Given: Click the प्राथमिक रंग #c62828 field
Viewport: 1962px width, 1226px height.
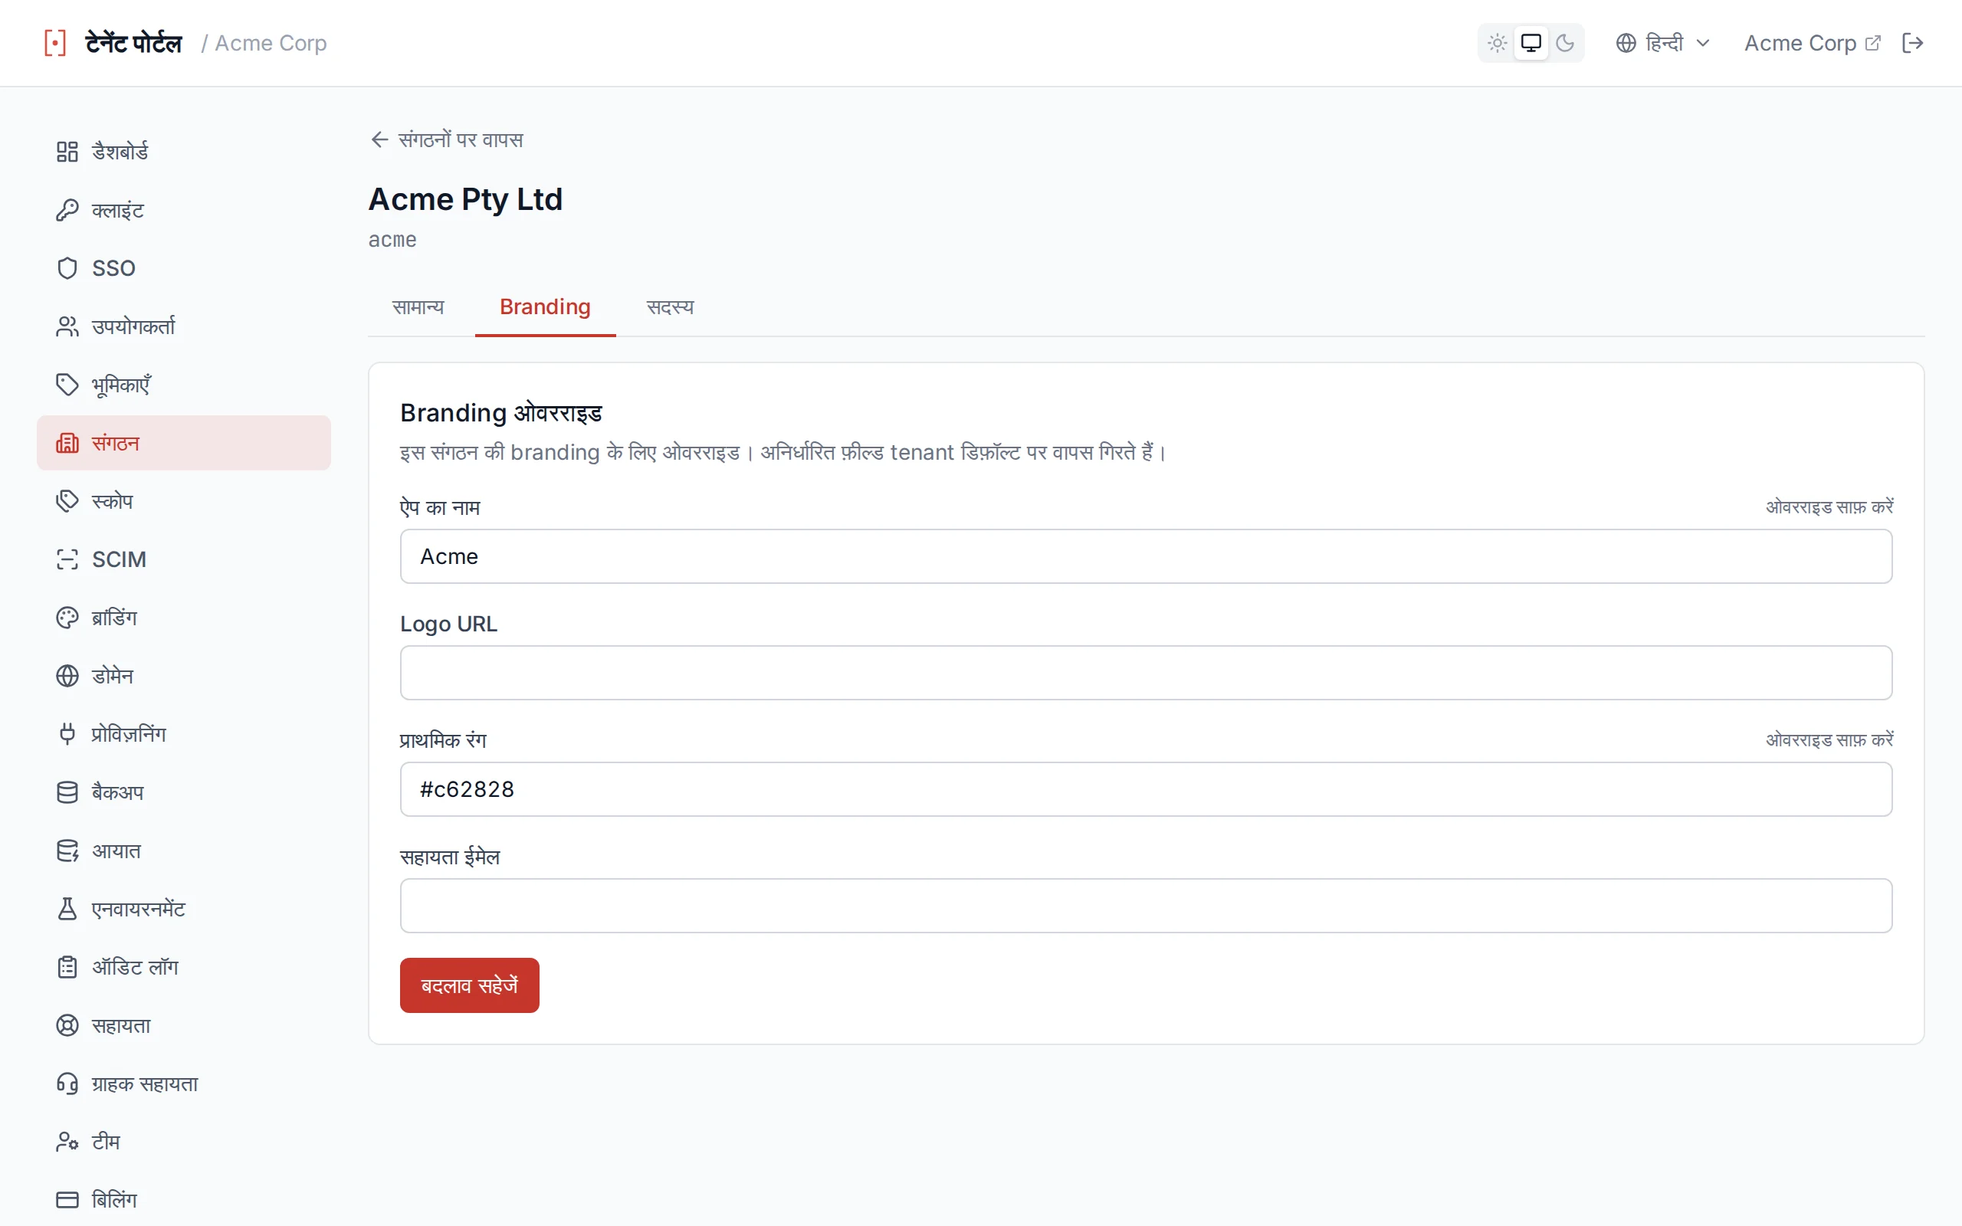Looking at the screenshot, I should pyautogui.click(x=1146, y=789).
